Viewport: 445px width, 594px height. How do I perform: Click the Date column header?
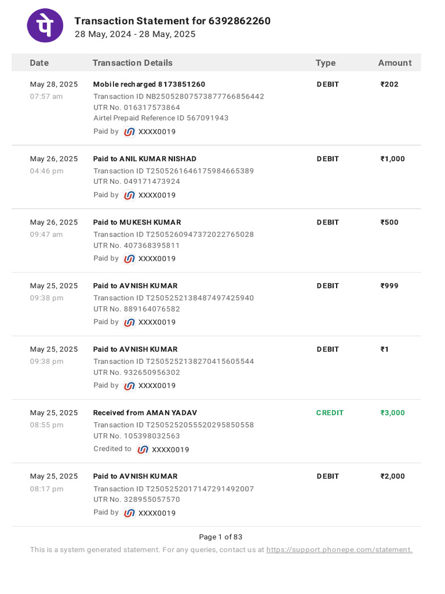39,63
